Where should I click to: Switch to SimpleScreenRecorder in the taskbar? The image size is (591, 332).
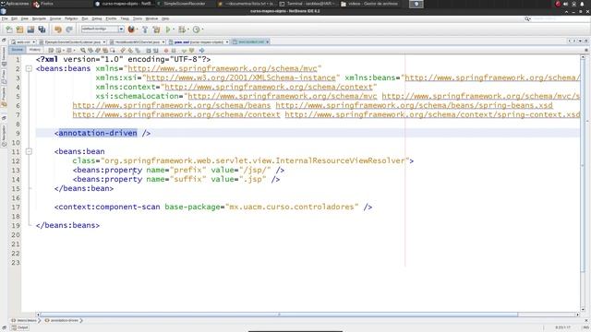(x=182, y=4)
